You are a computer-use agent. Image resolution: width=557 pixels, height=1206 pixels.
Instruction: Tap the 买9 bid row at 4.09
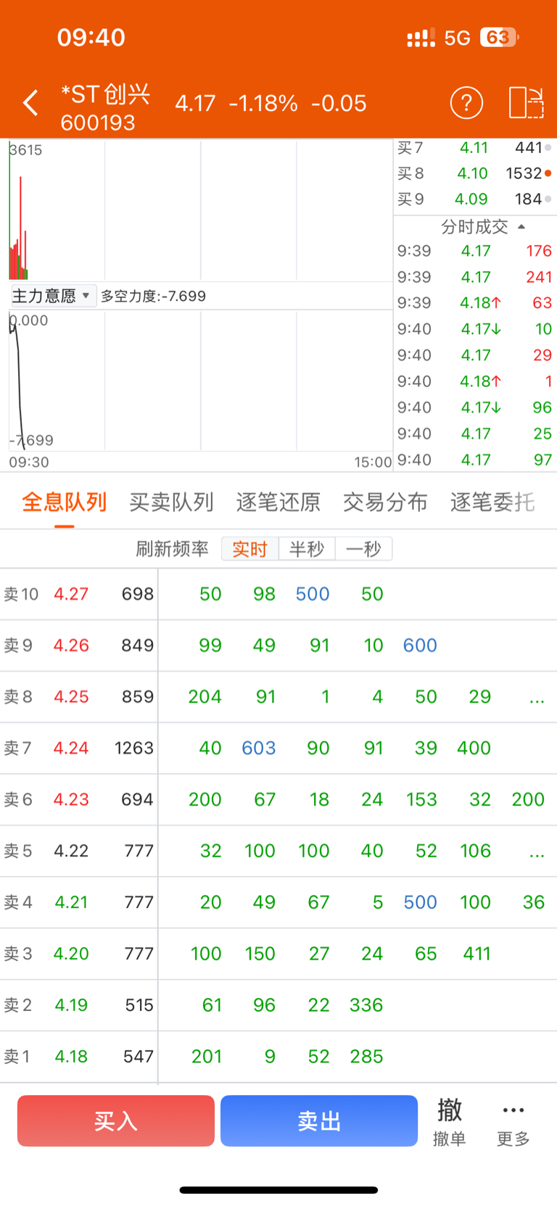pyautogui.click(x=475, y=199)
